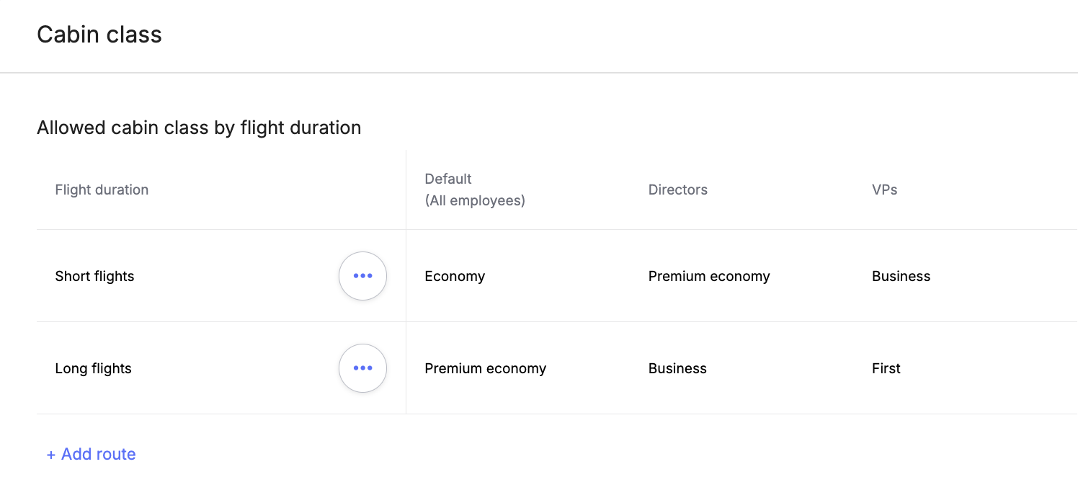
Task: Click Business under Directors for Long flights
Action: tap(677, 368)
